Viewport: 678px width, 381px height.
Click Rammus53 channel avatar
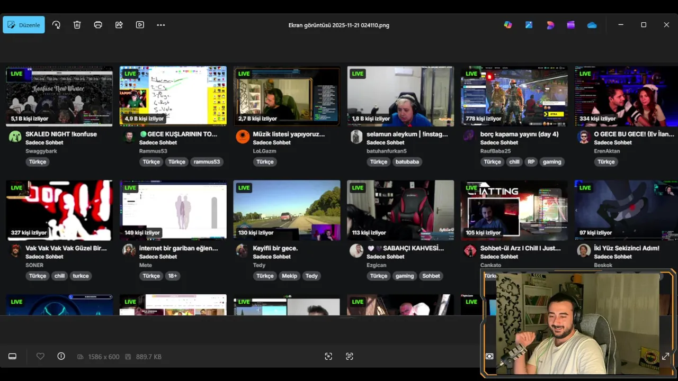(x=129, y=137)
